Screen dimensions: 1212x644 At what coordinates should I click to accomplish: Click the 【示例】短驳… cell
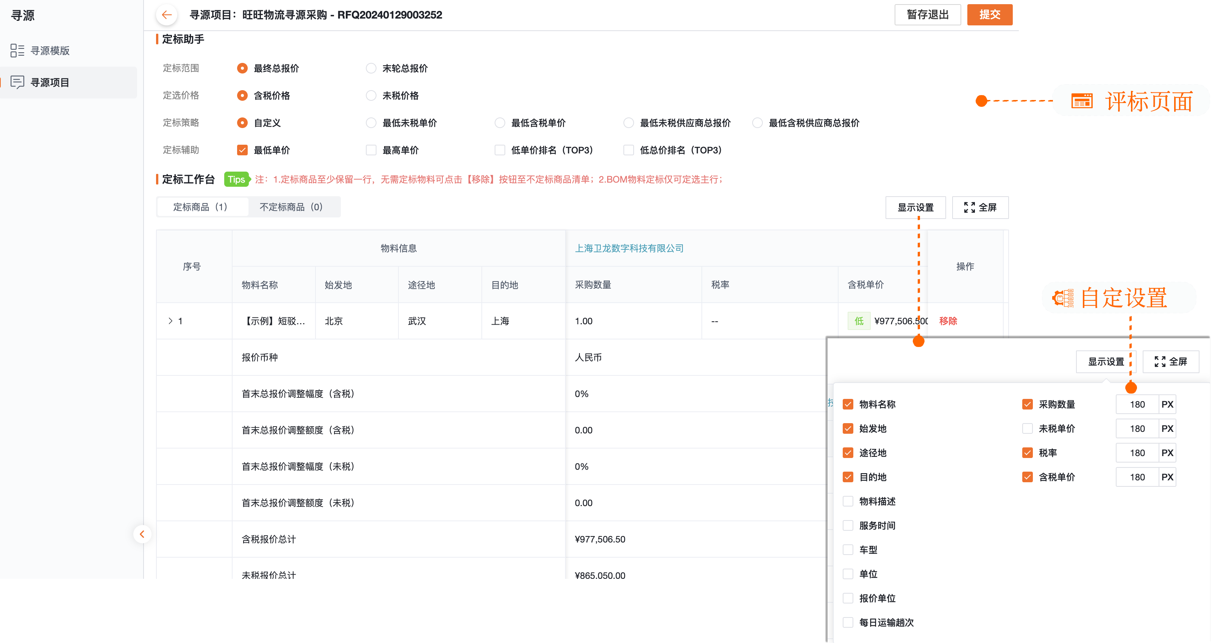coord(274,321)
